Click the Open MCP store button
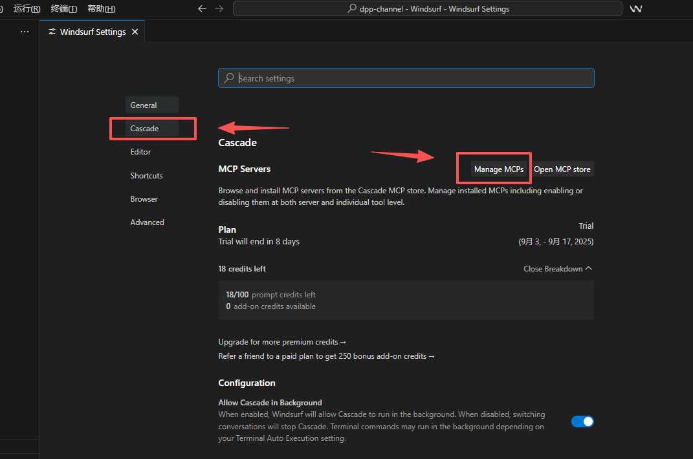 [562, 169]
